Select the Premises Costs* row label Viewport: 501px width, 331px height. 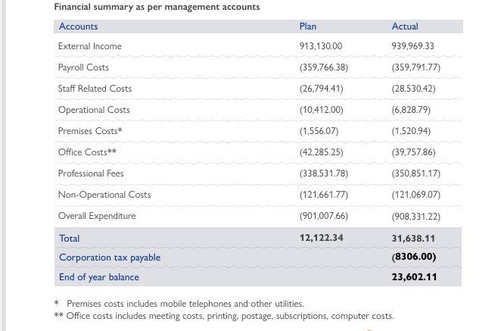coord(90,131)
